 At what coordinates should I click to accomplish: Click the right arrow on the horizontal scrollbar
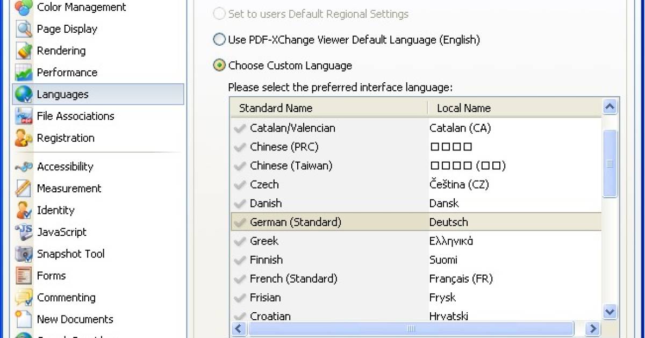[592, 328]
